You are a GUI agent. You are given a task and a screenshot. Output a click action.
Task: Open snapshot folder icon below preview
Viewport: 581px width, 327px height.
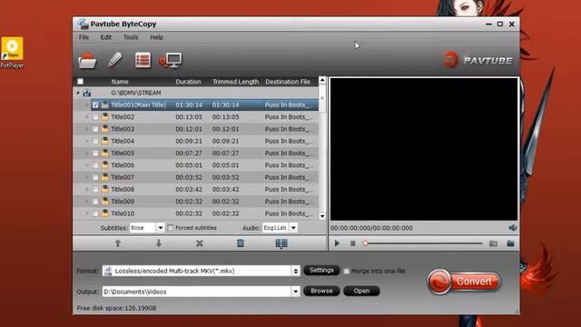point(510,243)
